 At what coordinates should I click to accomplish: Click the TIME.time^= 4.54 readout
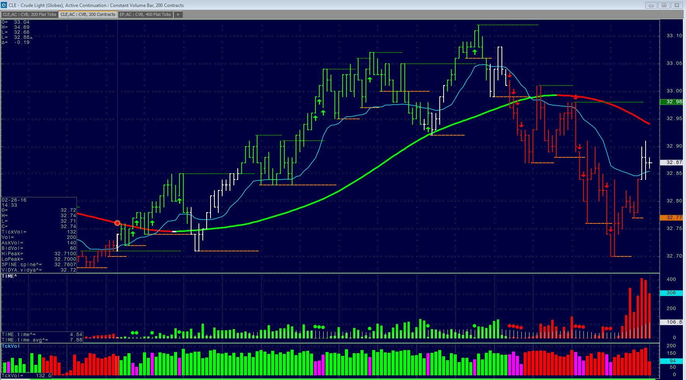(42, 334)
